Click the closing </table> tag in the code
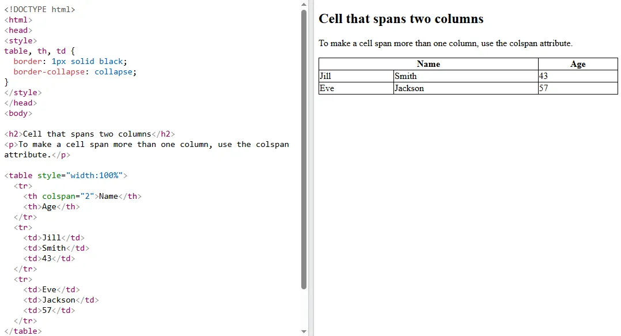The width and height of the screenshot is (621, 336). (x=22, y=331)
